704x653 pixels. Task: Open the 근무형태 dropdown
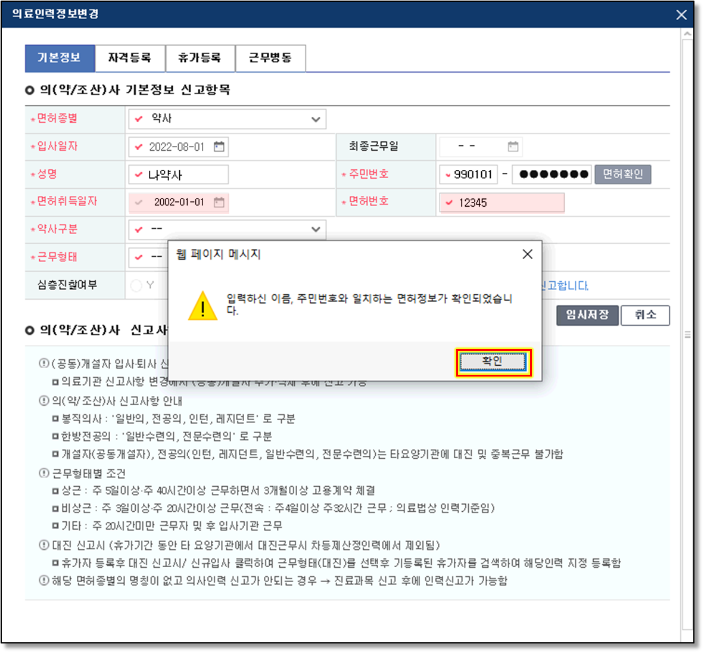coord(149,257)
